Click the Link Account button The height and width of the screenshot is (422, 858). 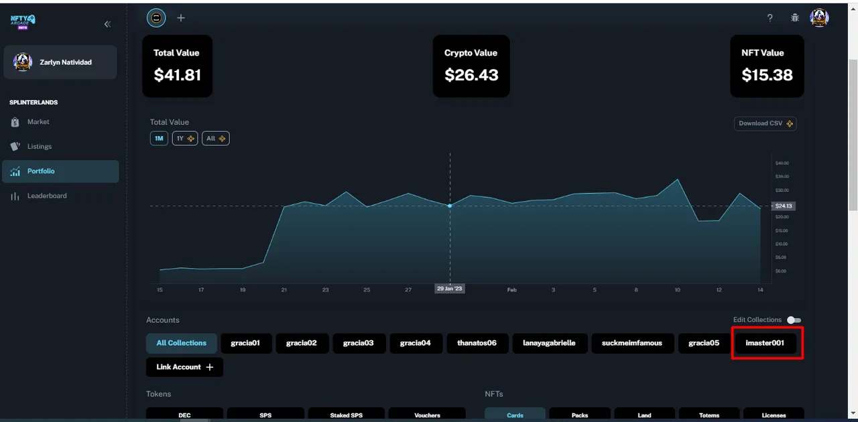tap(185, 367)
